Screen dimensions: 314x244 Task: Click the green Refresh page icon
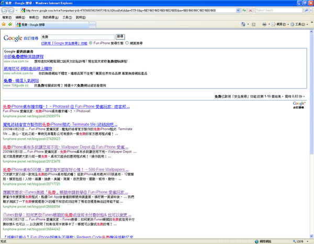tap(244, 10)
